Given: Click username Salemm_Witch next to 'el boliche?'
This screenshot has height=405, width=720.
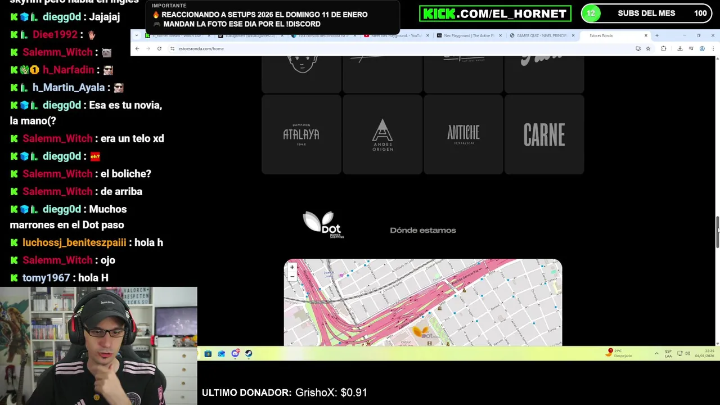Looking at the screenshot, I should 57,174.
